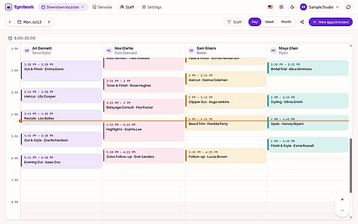Click Sam Rivera's SR avatar
Viewport: 358px width, 224px height.
click(191, 51)
